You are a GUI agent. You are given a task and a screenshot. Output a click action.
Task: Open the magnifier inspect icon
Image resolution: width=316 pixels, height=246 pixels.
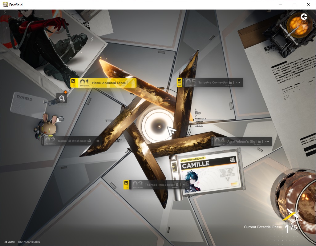(62, 98)
